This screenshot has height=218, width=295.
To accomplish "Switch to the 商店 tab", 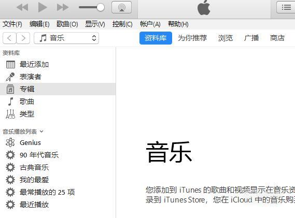I will click(277, 38).
